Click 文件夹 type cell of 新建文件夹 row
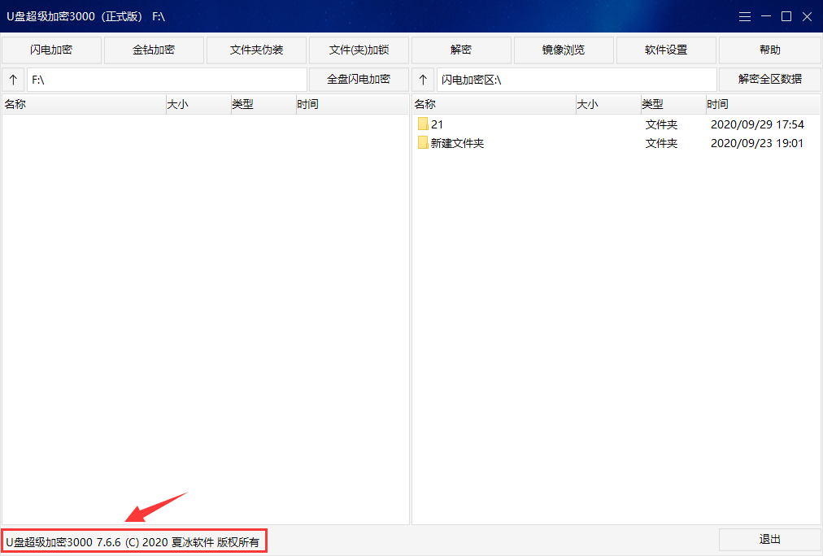 coord(661,143)
